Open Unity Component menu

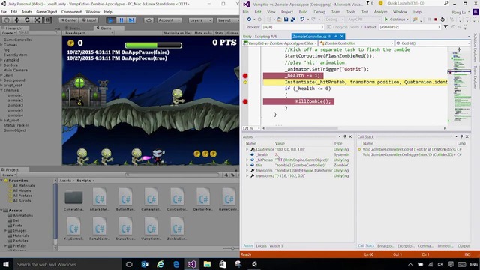(71, 12)
